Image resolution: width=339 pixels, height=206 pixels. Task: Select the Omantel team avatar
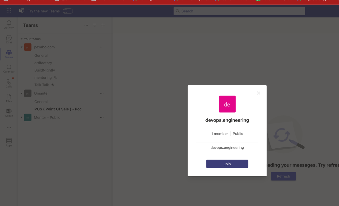point(28,93)
